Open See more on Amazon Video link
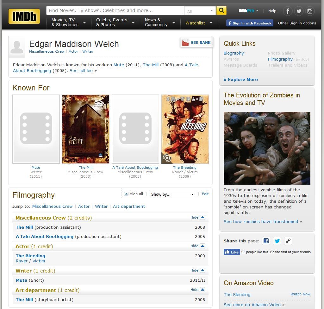Screen dimensions: 324x309 pos(252,305)
